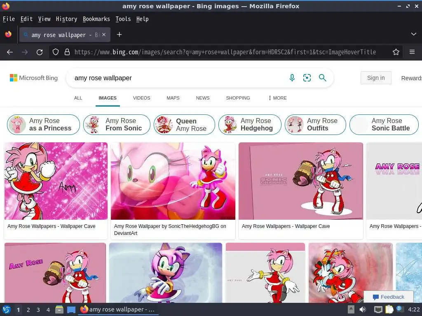Open the Edit menu
The height and width of the screenshot is (316, 422).
(26, 19)
